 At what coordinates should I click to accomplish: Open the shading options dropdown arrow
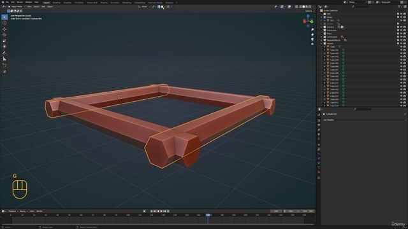coord(313,6)
